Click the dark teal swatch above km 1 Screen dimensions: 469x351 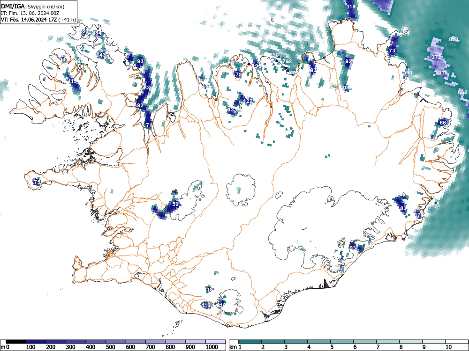250,342
